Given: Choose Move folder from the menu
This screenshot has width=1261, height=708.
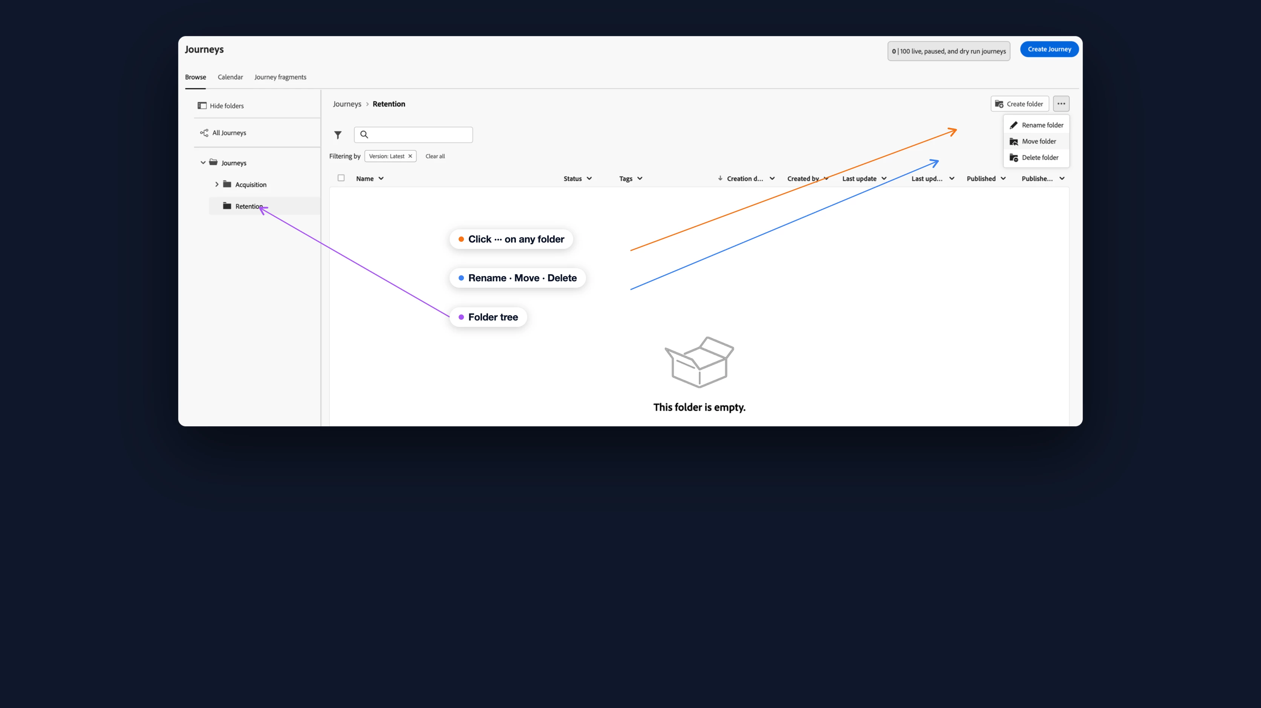Looking at the screenshot, I should (1036, 141).
